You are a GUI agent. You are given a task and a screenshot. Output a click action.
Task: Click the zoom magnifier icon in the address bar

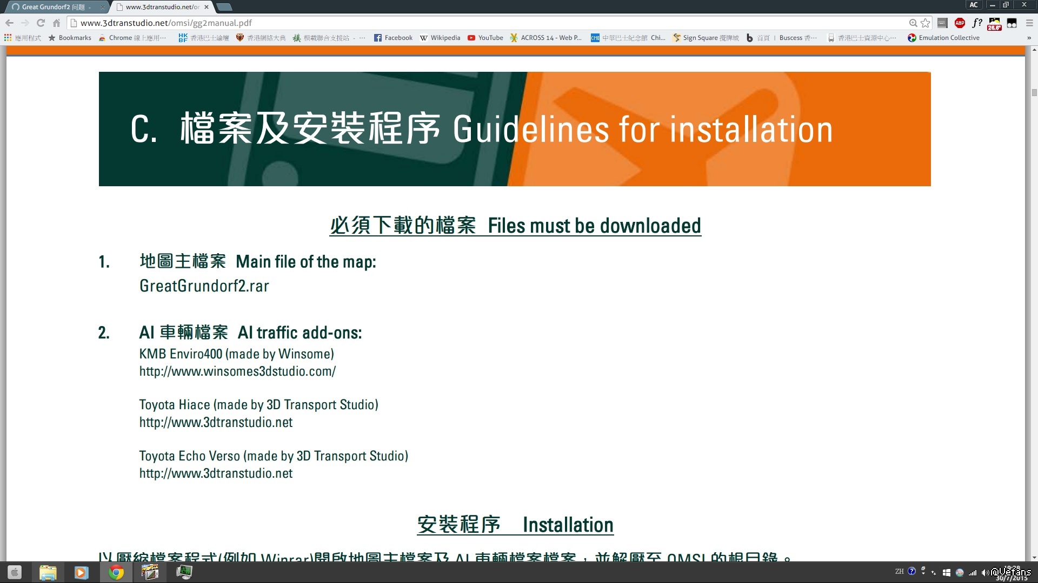(913, 23)
